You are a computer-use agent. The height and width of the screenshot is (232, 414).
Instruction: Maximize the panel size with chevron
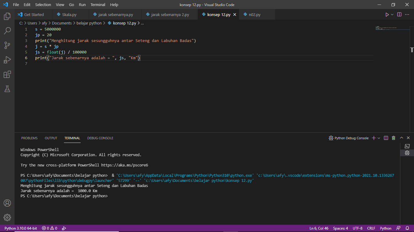[402, 138]
